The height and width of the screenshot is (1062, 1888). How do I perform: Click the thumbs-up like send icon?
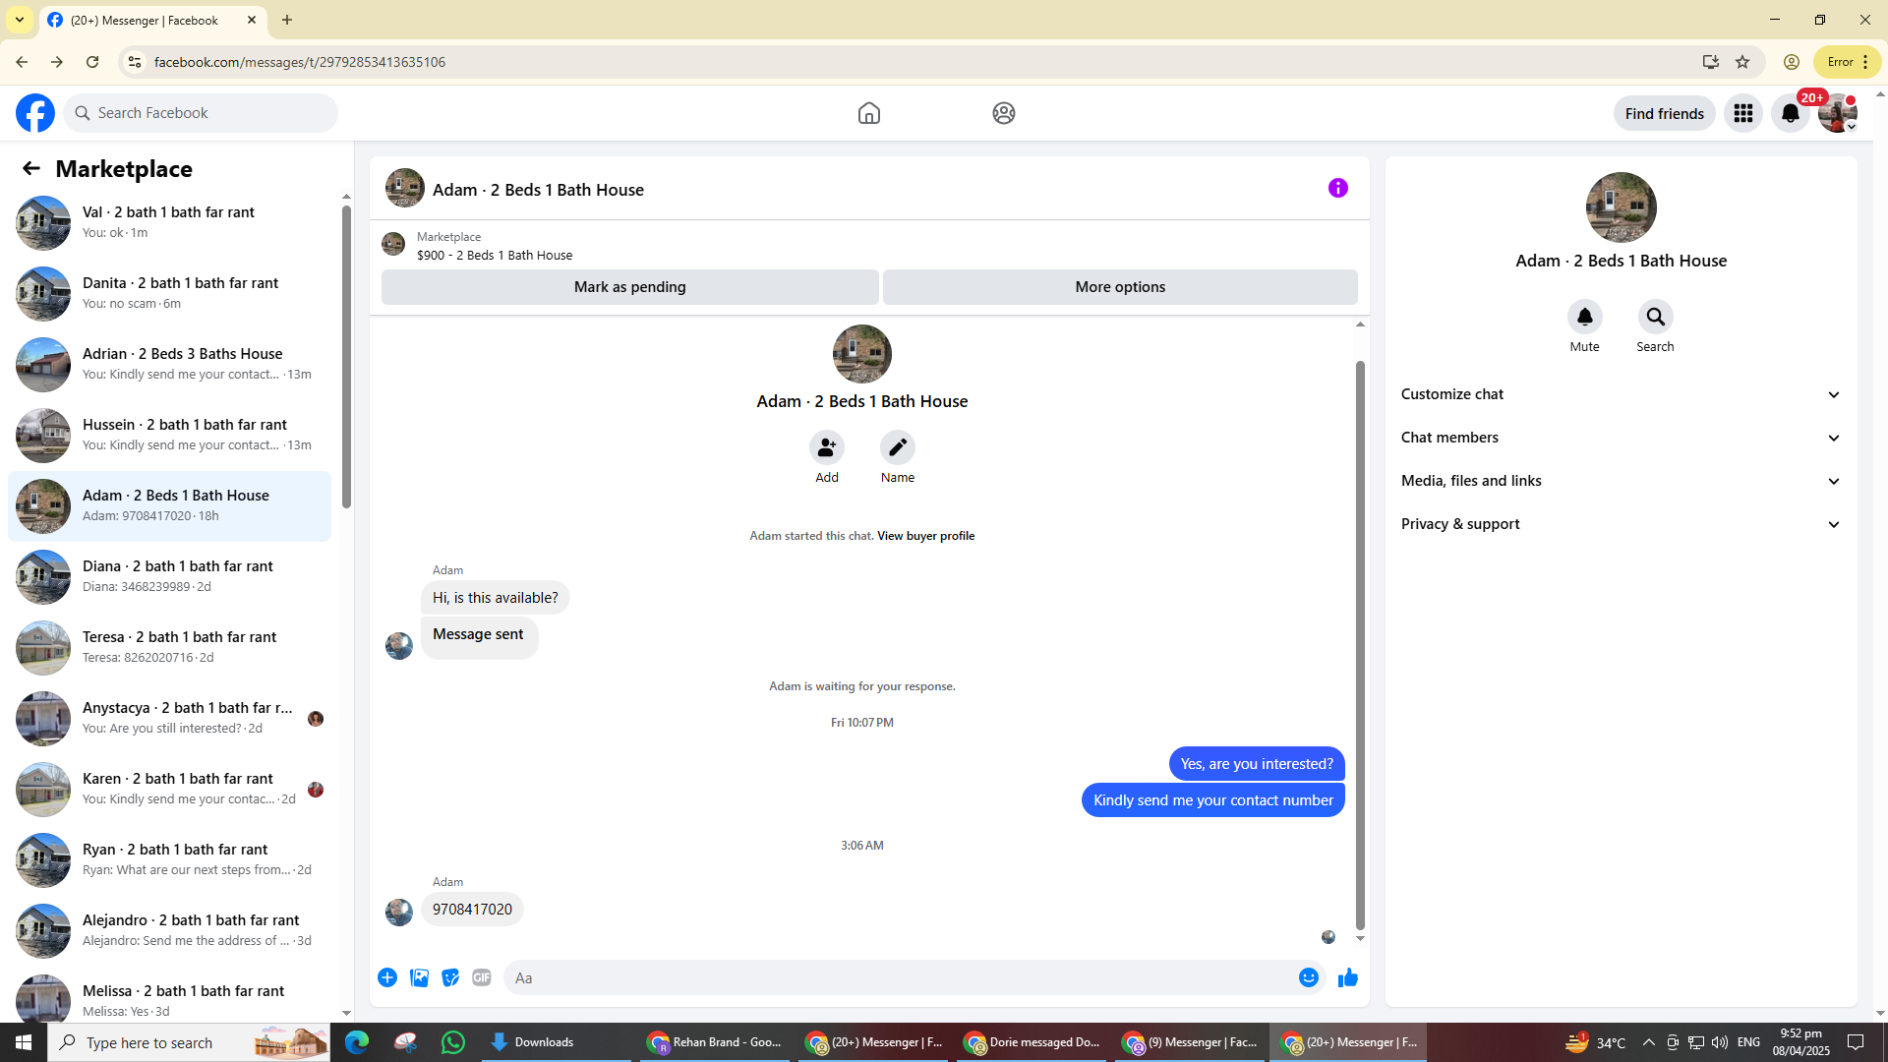(1347, 977)
